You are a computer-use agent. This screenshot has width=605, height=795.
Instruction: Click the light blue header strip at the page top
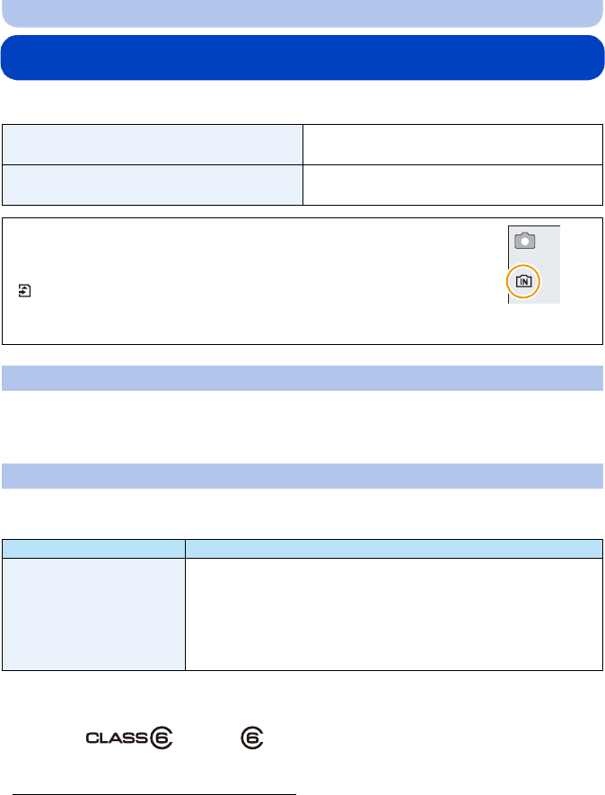(x=302, y=13)
